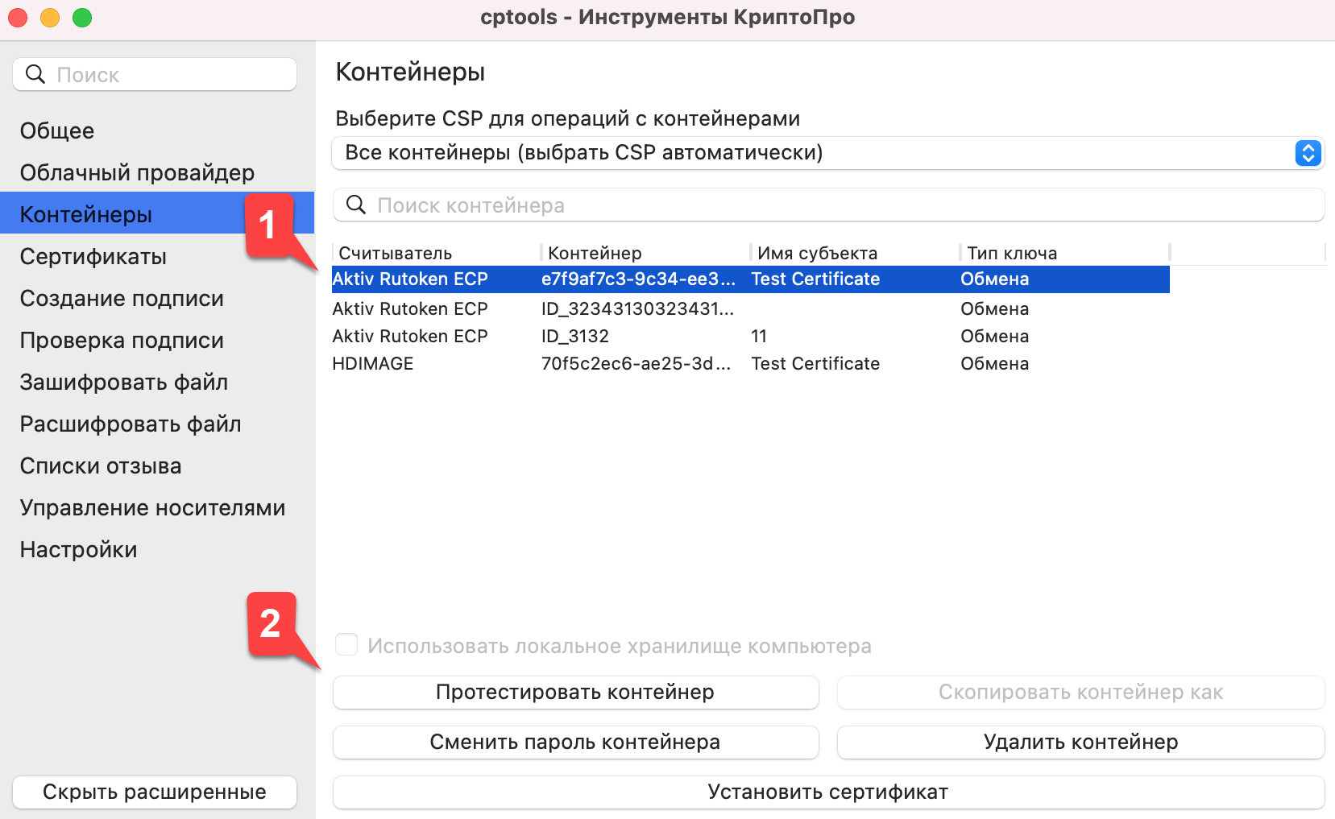Select the HDIMAGE reader row
The width and height of the screenshot is (1335, 819).
(751, 363)
